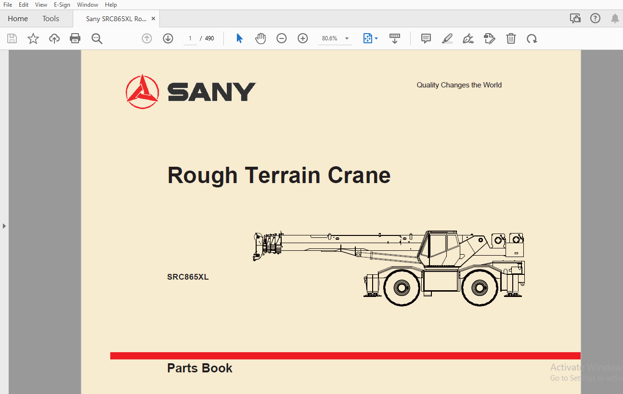Open the Sign document pen tool

pyautogui.click(x=468, y=38)
